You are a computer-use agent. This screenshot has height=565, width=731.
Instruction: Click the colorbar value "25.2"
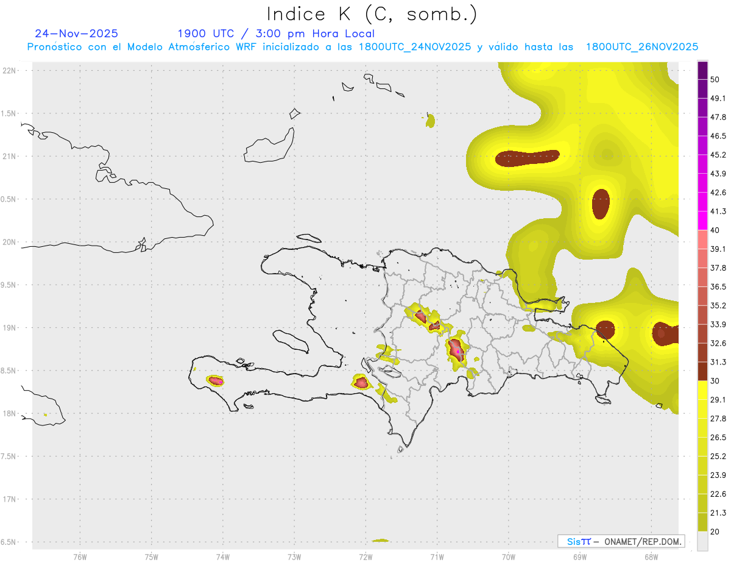pos(718,456)
